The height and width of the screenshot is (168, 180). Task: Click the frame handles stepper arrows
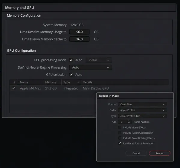129,122
